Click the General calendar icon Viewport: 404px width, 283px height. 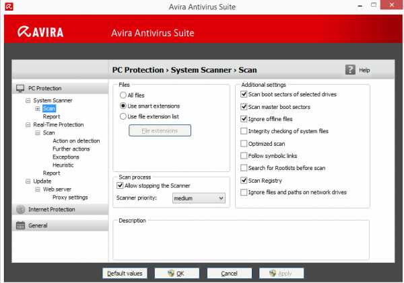click(20, 225)
